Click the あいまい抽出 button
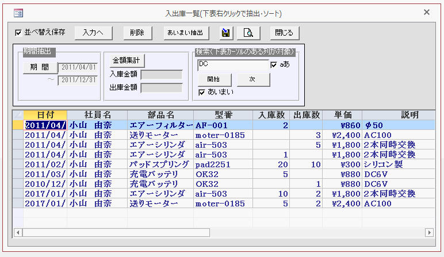 186,33
